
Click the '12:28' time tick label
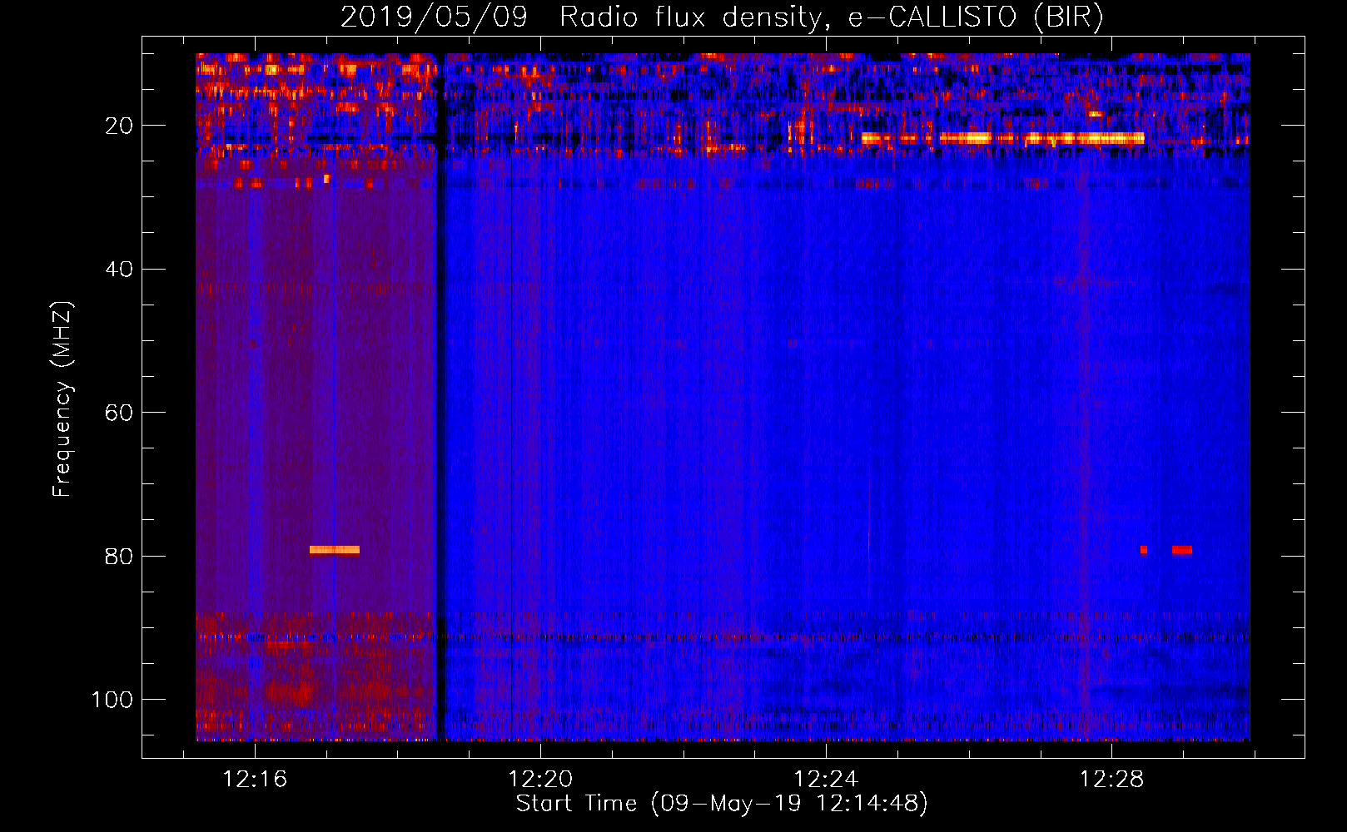(x=1111, y=780)
